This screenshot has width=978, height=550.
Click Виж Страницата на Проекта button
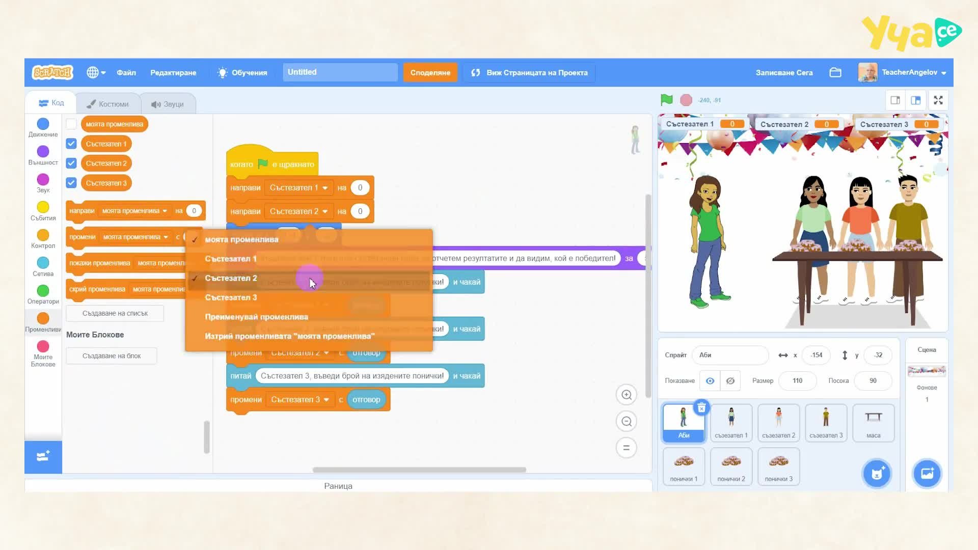(x=530, y=72)
